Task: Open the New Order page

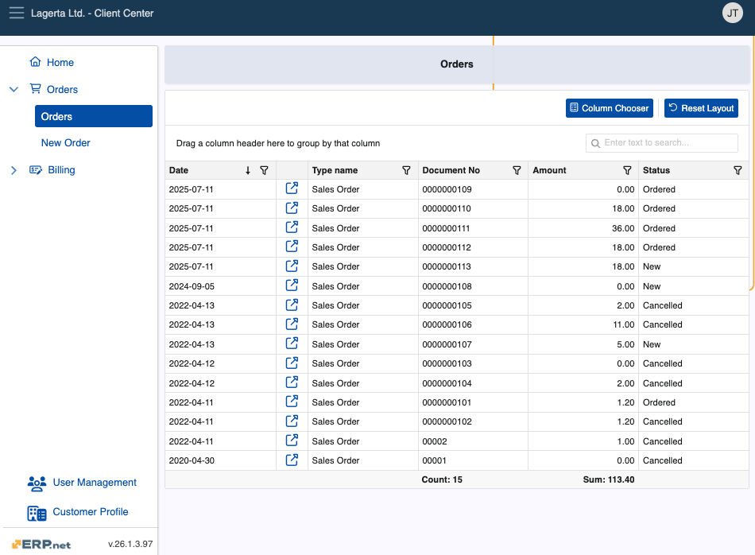Action: pyautogui.click(x=65, y=142)
